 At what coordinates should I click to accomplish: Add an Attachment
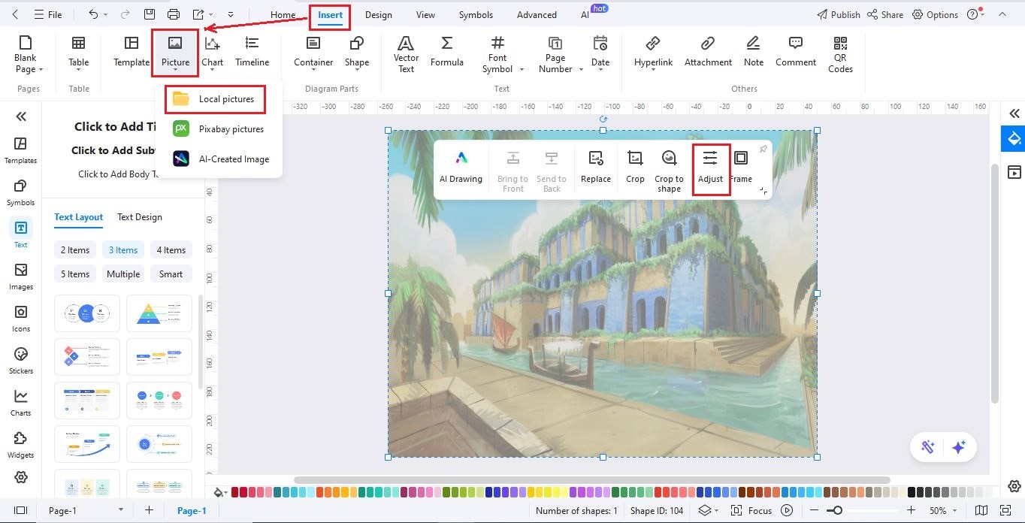(708, 53)
